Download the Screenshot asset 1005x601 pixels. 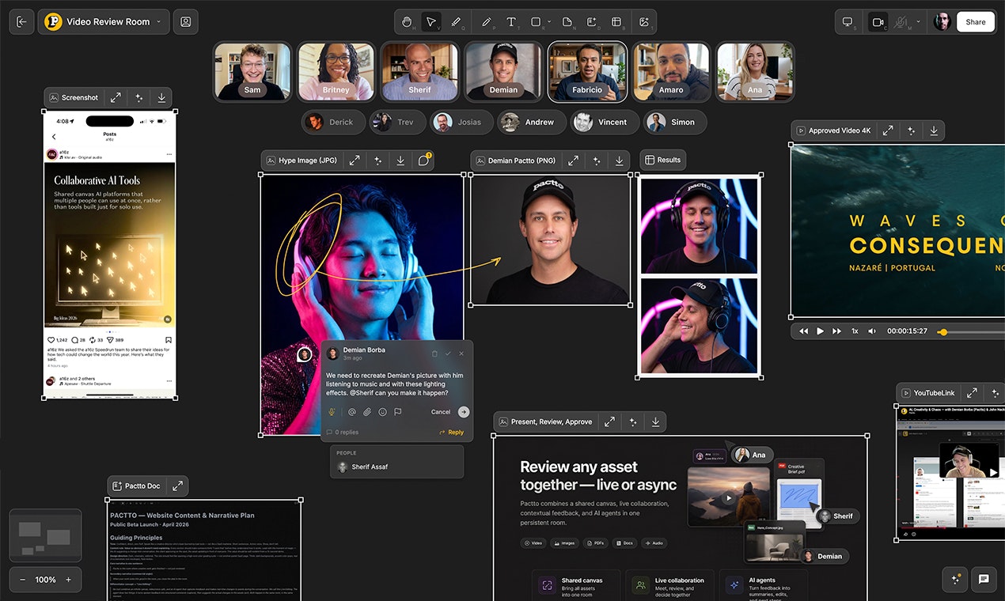pos(161,97)
